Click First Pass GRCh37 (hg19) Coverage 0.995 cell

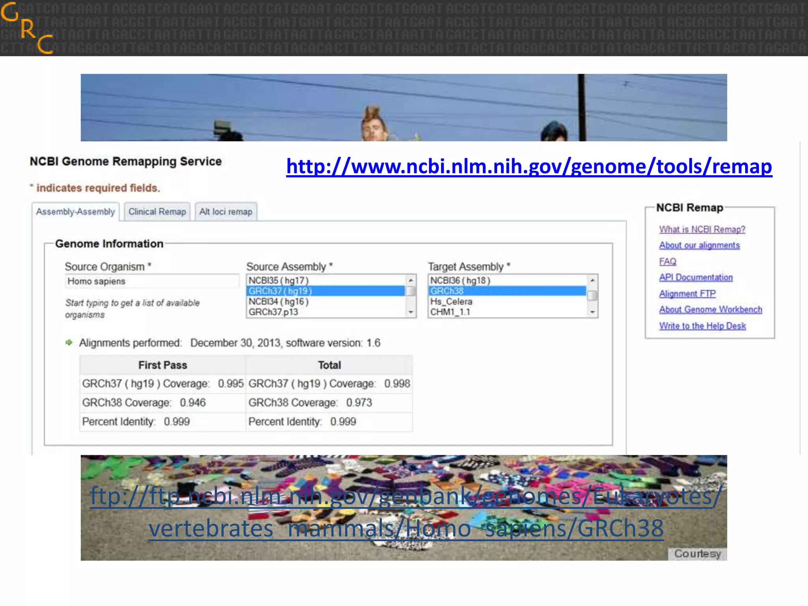click(x=163, y=384)
